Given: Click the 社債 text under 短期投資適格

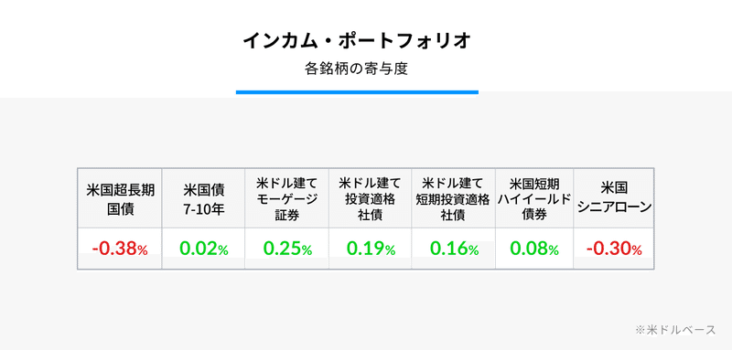Looking at the screenshot, I should 453,217.
